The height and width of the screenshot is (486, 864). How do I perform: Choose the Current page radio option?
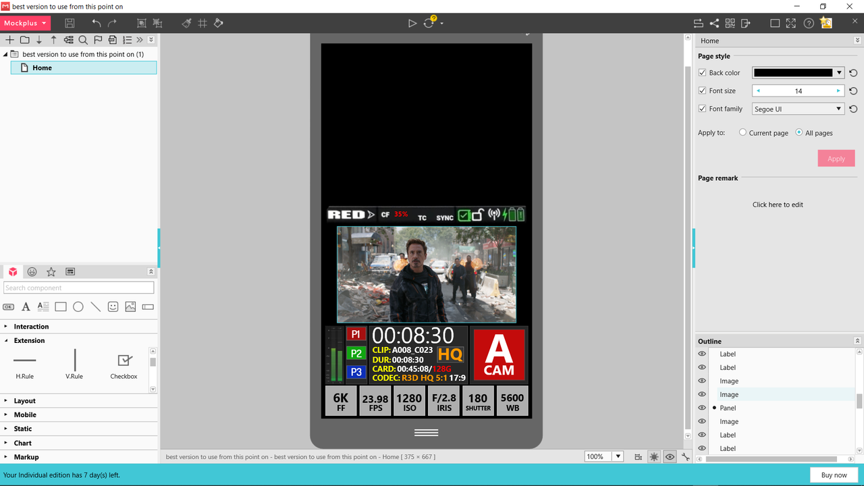point(742,132)
